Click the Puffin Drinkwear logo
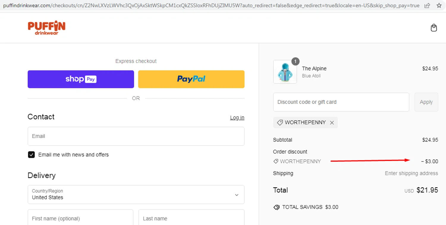Viewport: 446px width, 225px height. (x=47, y=28)
